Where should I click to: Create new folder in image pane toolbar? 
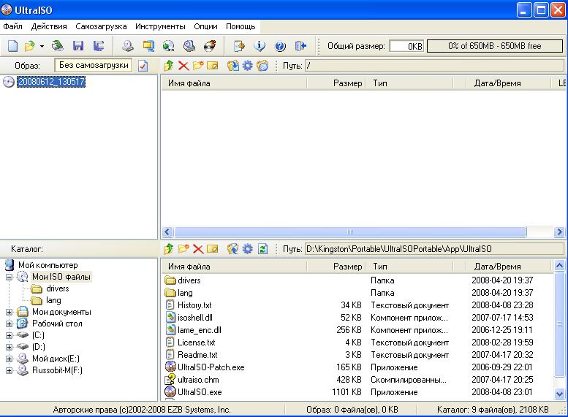[198, 66]
